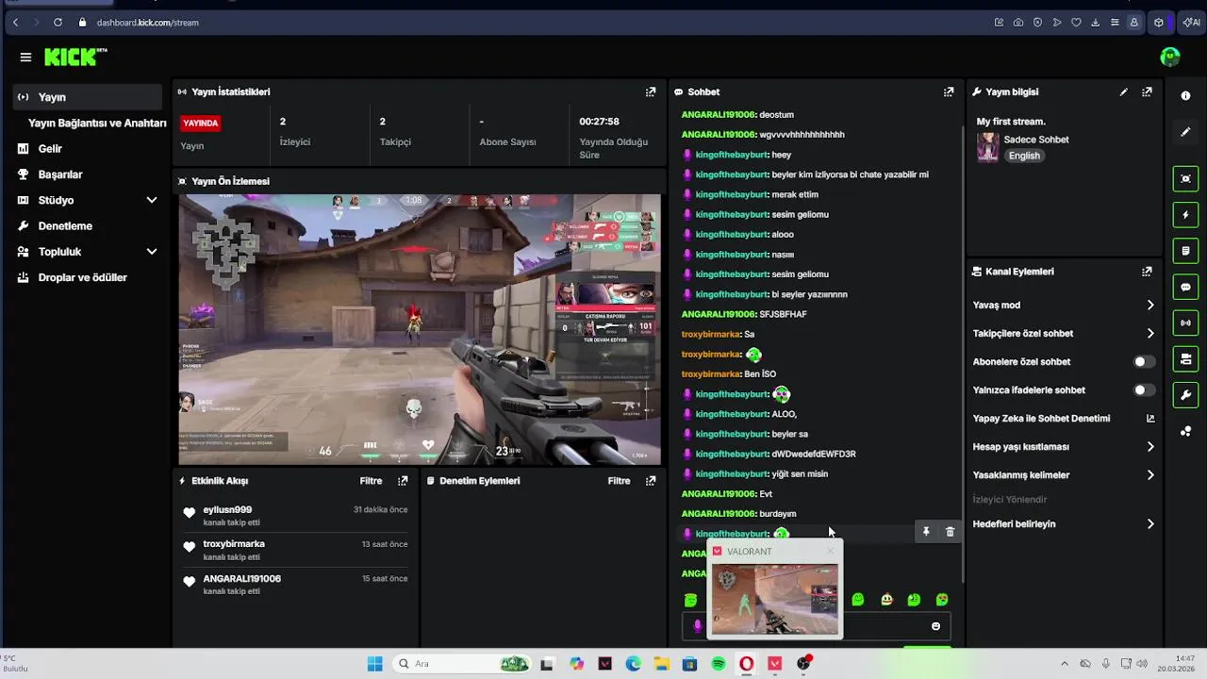Image resolution: width=1207 pixels, height=679 pixels.
Task: Click the three-dots icon at the bottom of right sidebar
Action: coord(1185,431)
